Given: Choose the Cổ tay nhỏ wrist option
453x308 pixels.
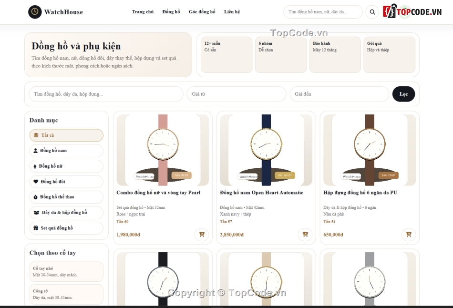Looking at the screenshot, I should pyautogui.click(x=66, y=272).
